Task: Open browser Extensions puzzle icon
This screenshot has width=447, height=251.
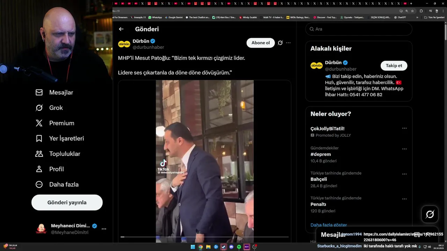Action: click(421, 11)
